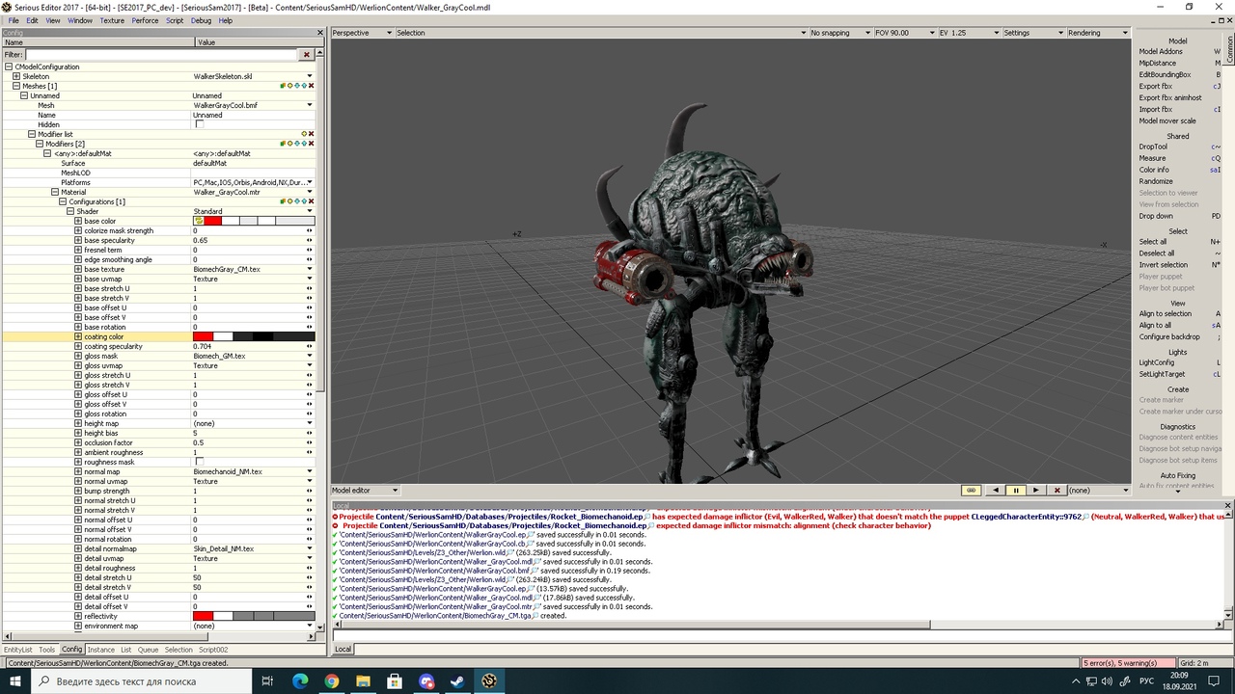Toggle the Hidden checkbox for mesh
Image resolution: width=1235 pixels, height=694 pixels.
pyautogui.click(x=200, y=124)
